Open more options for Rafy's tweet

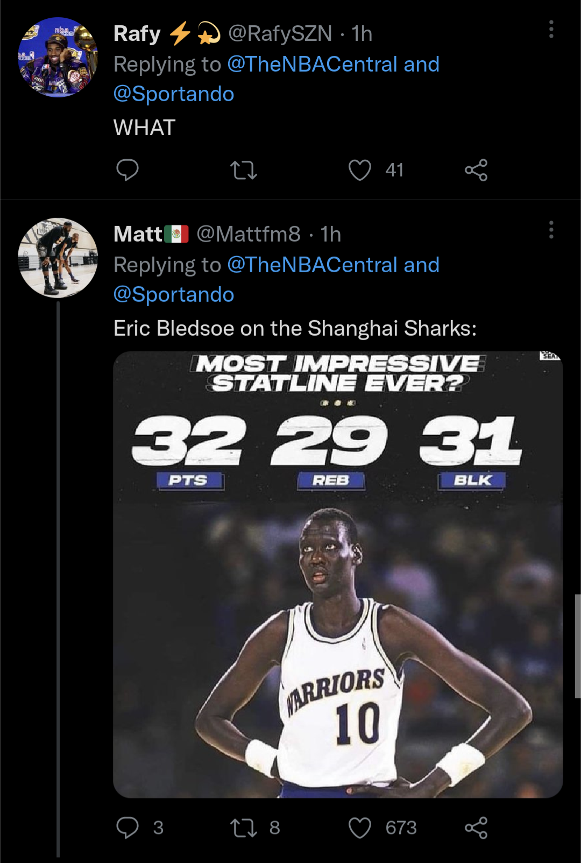pos(551,30)
